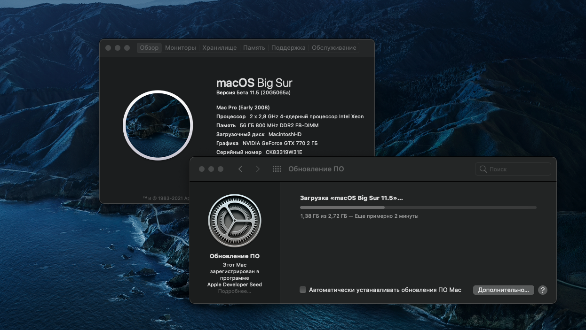Click the Загрузка «macOS Big Sur 11.5» heading
Image resolution: width=586 pixels, height=330 pixels.
click(351, 198)
